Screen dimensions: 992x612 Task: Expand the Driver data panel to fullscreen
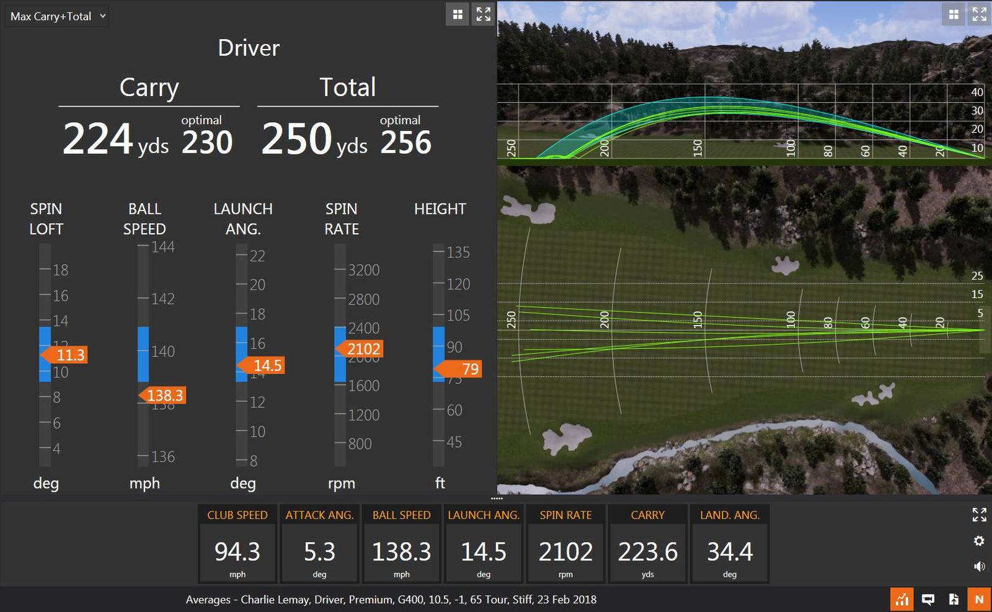pos(484,14)
